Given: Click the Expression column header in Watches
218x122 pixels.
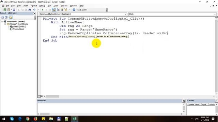Looking at the screenshot, I should click(190, 104).
